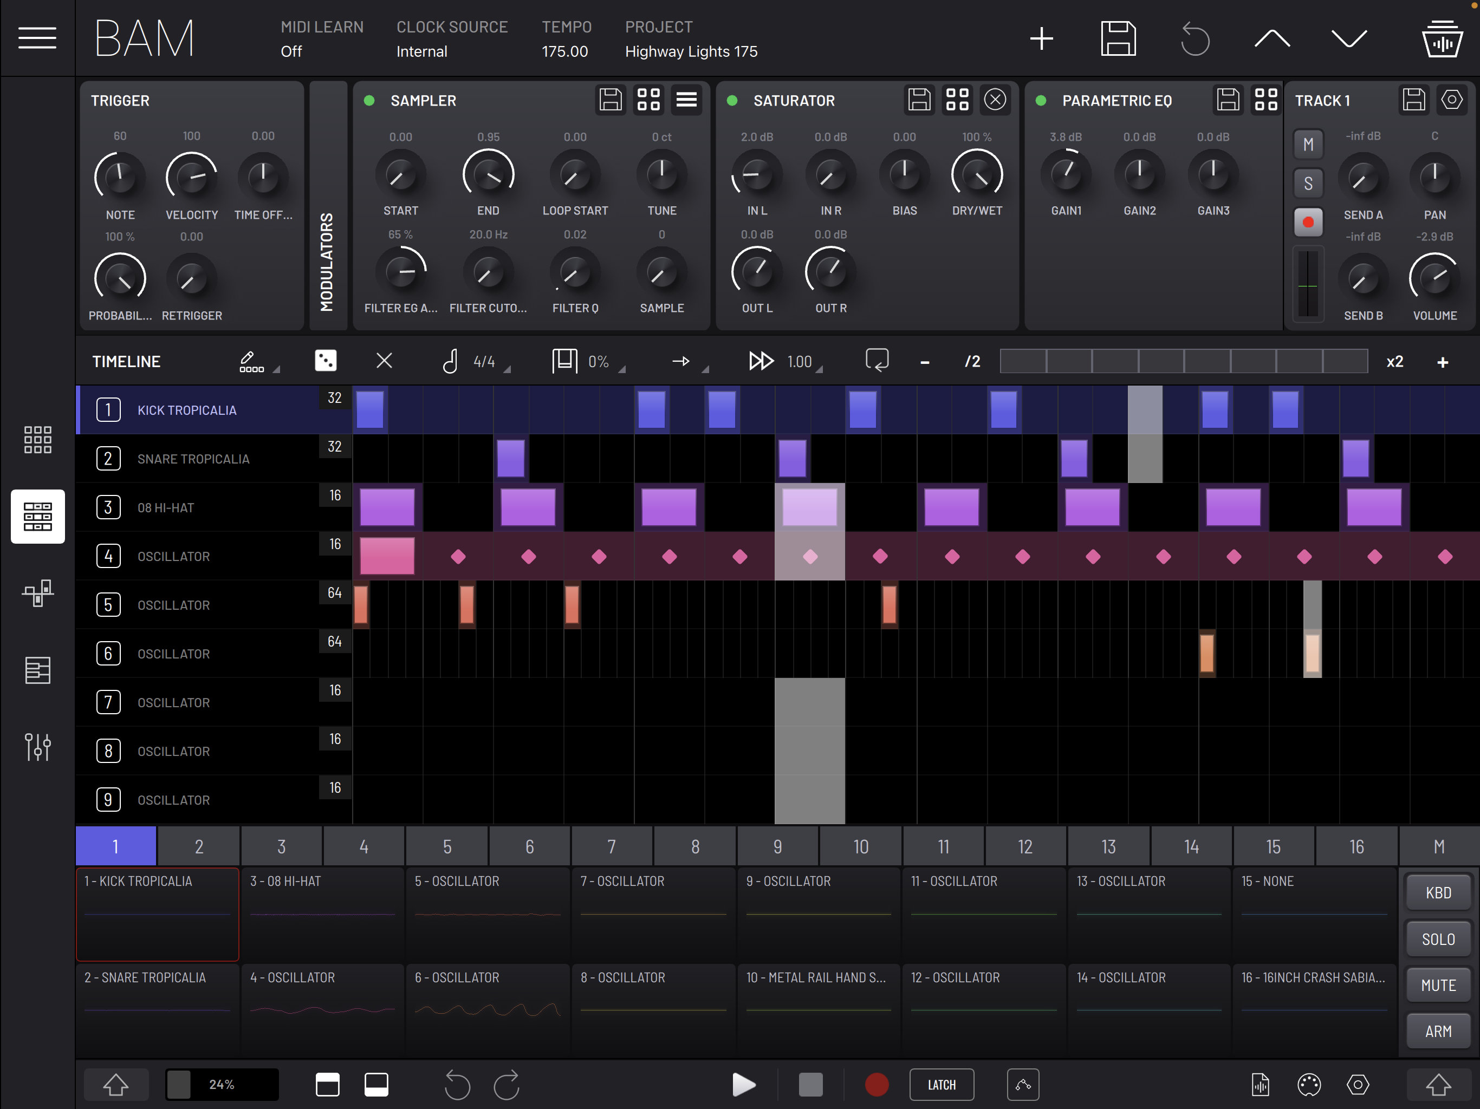The image size is (1480, 1109).
Task: Select pattern tab 9
Action: click(x=777, y=846)
